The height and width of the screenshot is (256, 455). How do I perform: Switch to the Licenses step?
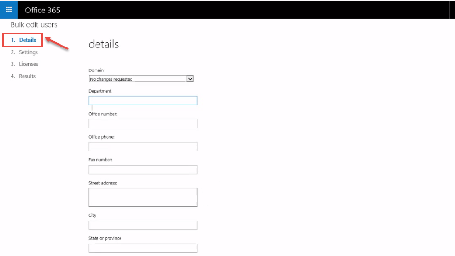(x=24, y=64)
